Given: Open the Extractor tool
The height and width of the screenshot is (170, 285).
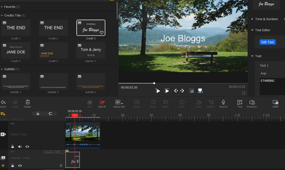Looking at the screenshot, I should point(252,102).
